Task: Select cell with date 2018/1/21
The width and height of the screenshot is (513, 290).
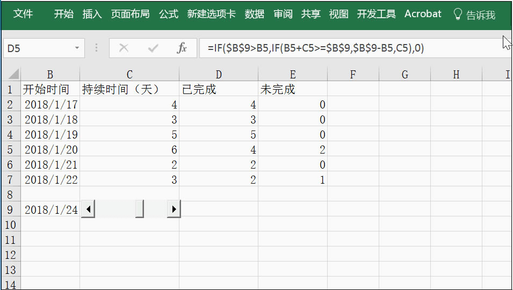Action: [50, 164]
